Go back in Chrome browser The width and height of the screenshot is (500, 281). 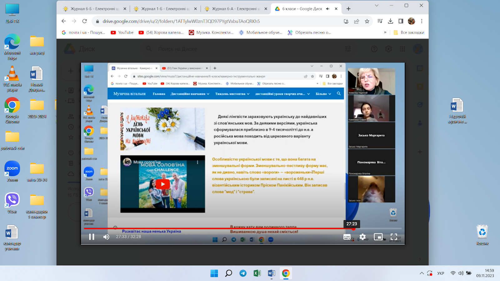(64, 21)
